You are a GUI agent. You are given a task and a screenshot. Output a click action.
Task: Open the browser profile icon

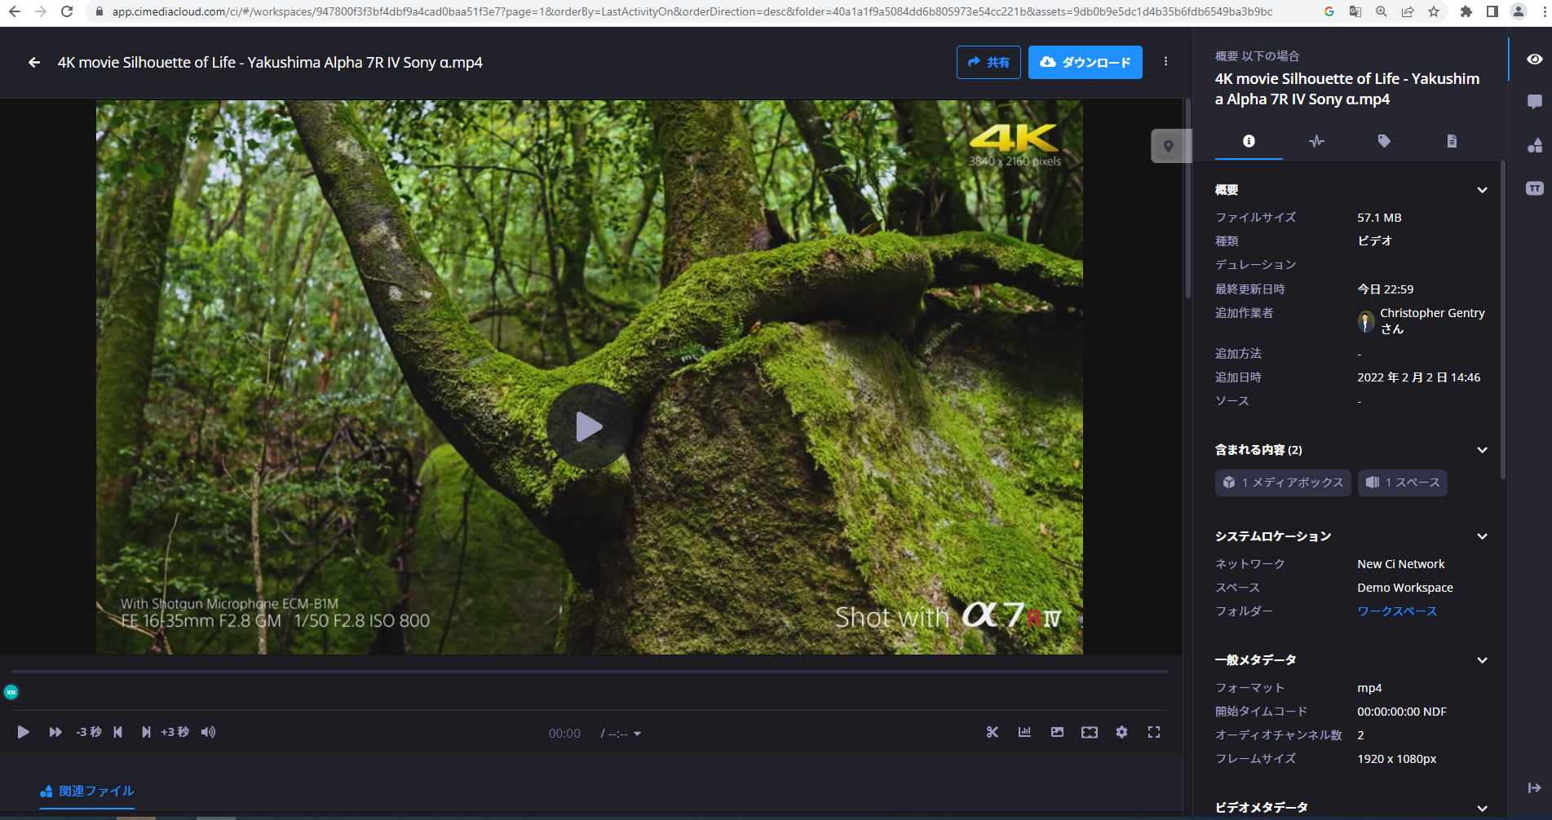[1519, 11]
